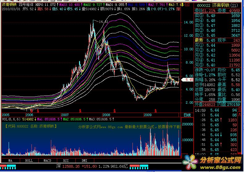Click the yellow anchor icon above the chart
This screenshot has height=172, width=244.
pos(182,5)
